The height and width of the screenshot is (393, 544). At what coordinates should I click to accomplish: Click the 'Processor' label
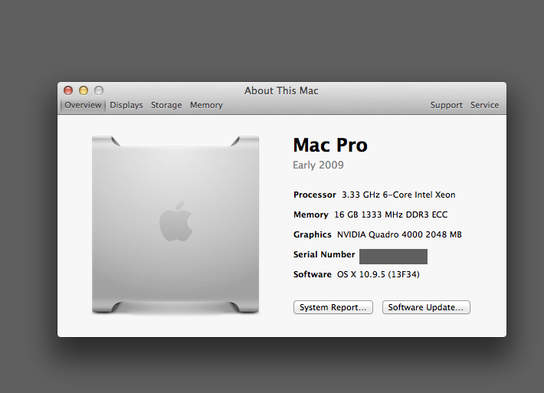pyautogui.click(x=315, y=195)
